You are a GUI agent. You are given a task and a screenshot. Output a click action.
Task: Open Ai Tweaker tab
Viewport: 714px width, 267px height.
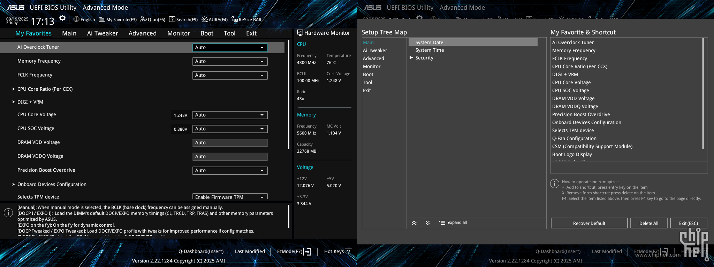click(x=102, y=33)
